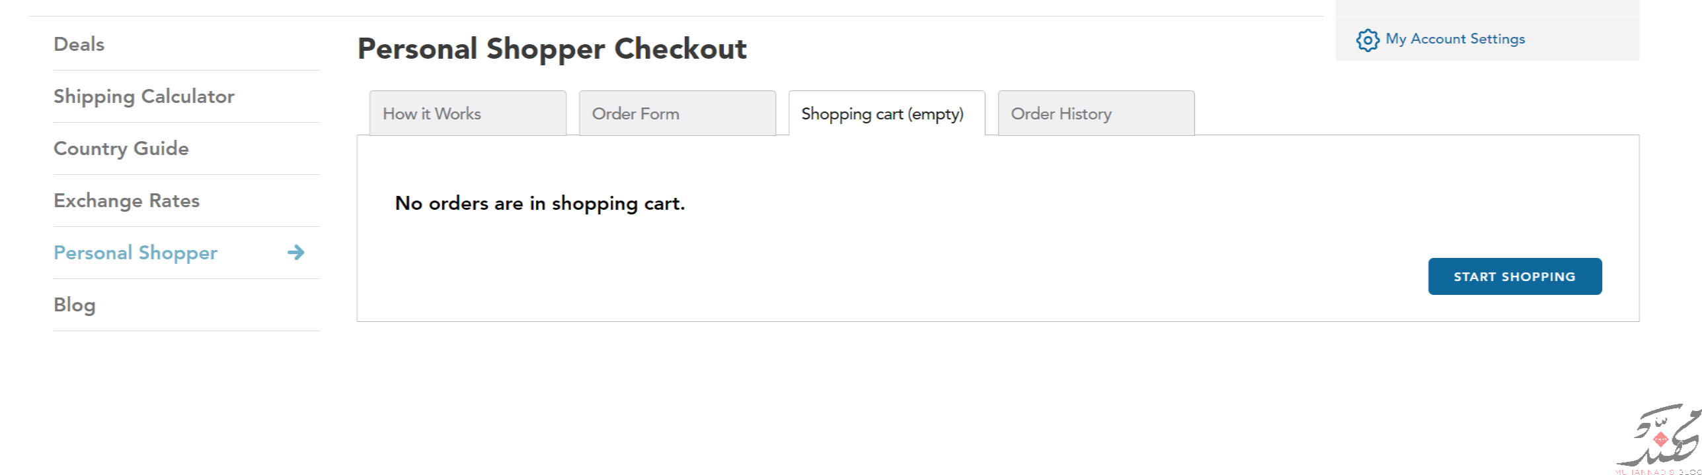Click the small caption text under the calligraphy logo
1702x475 pixels.
(1658, 472)
